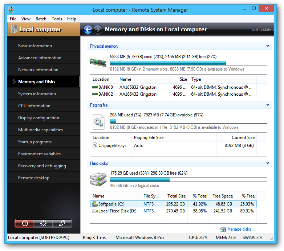The height and width of the screenshot is (251, 284).
Task: Open the File menu
Action: coord(13,19)
